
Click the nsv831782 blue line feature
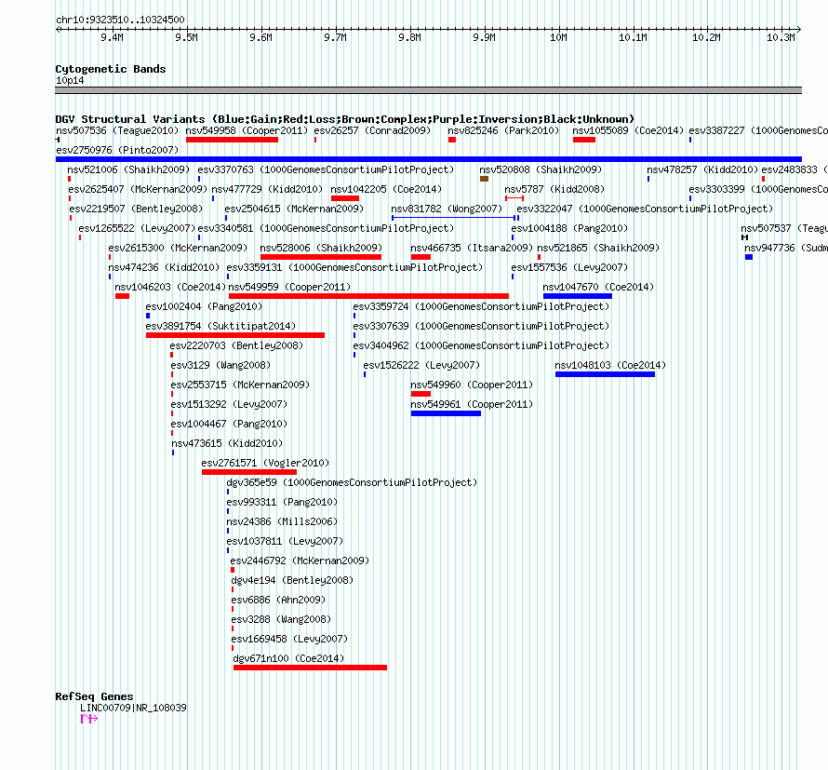click(455, 218)
